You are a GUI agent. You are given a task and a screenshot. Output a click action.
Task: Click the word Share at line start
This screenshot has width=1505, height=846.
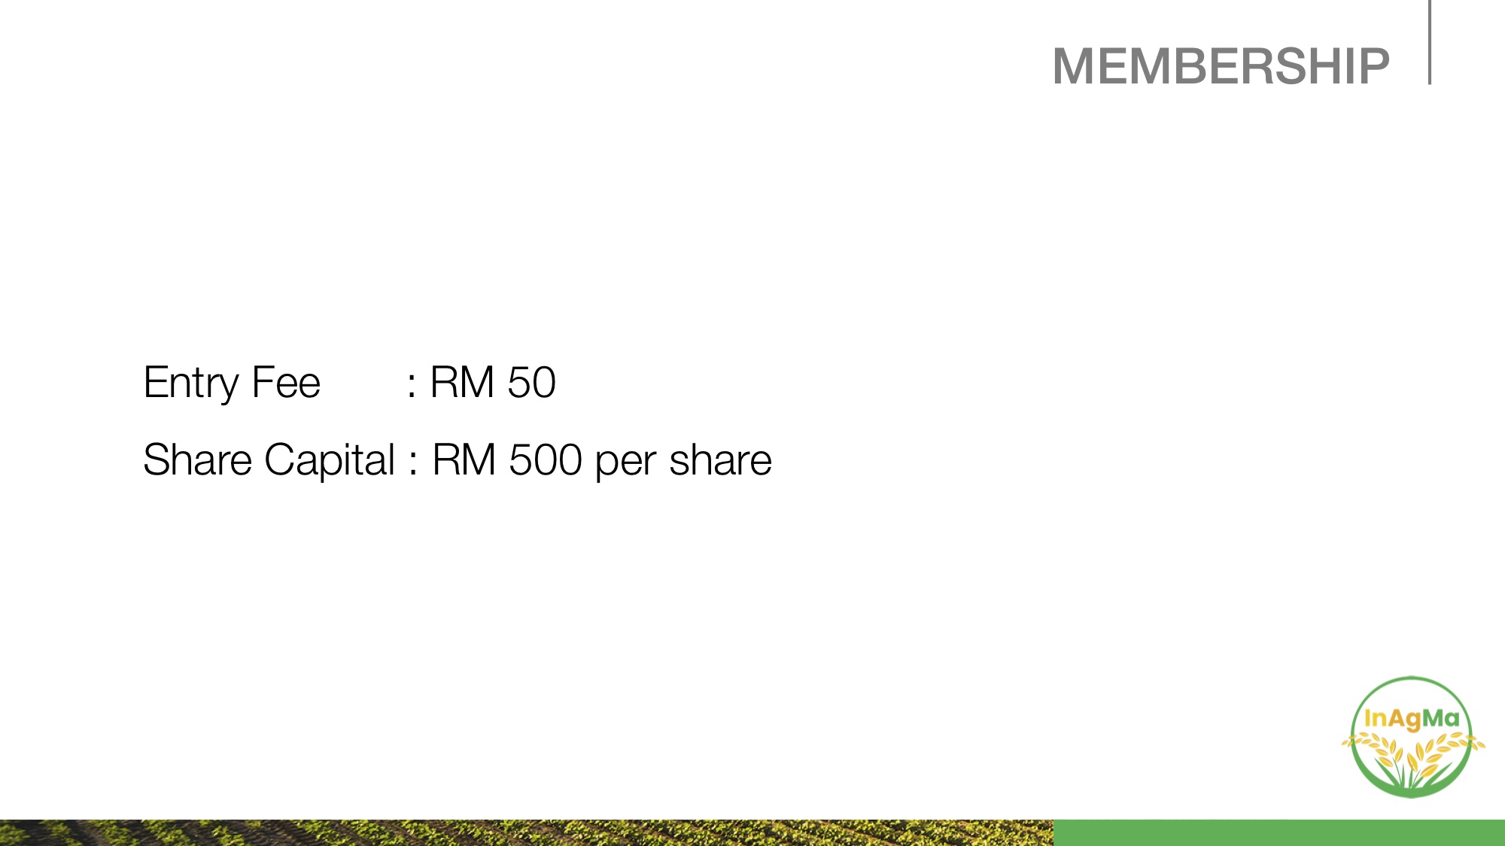pos(197,460)
